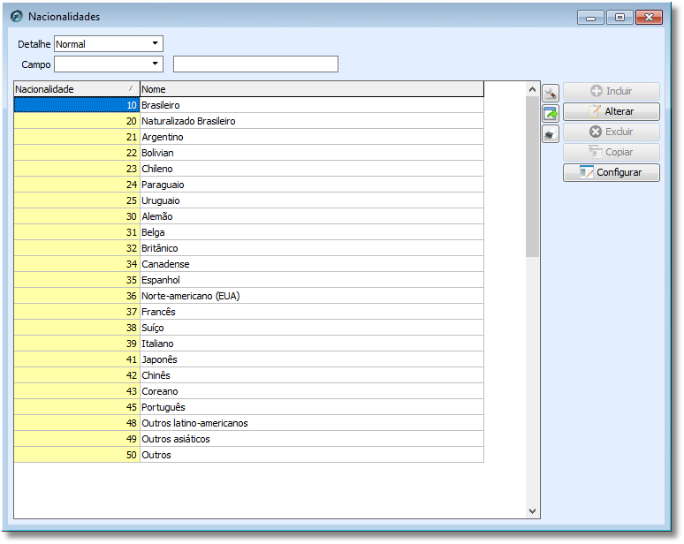Click the scrollbar up arrow
This screenshot has height=544, width=684.
tap(532, 89)
